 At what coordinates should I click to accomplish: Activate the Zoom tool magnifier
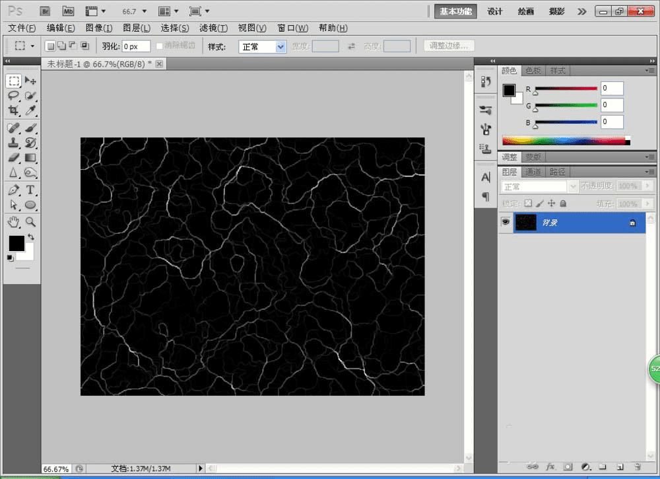coord(30,221)
